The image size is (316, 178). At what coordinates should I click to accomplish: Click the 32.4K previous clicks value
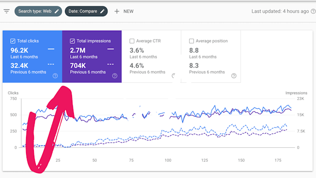(x=20, y=66)
